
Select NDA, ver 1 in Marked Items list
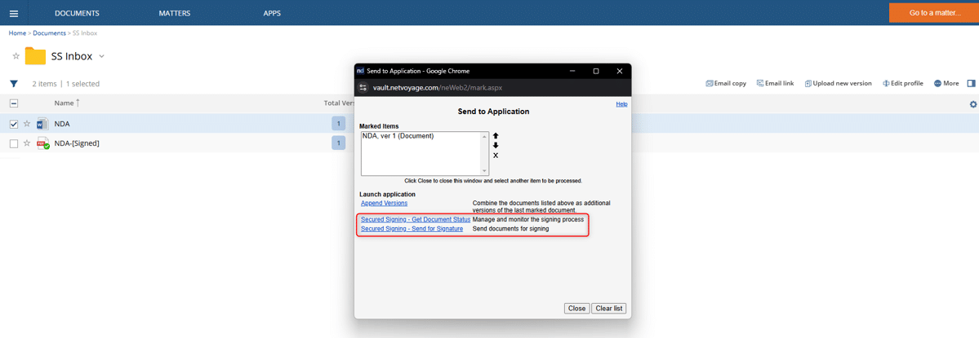point(398,136)
